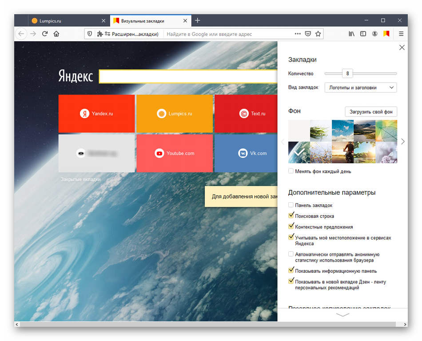Adjust the Количество bookmarks slider handle

(x=347, y=73)
